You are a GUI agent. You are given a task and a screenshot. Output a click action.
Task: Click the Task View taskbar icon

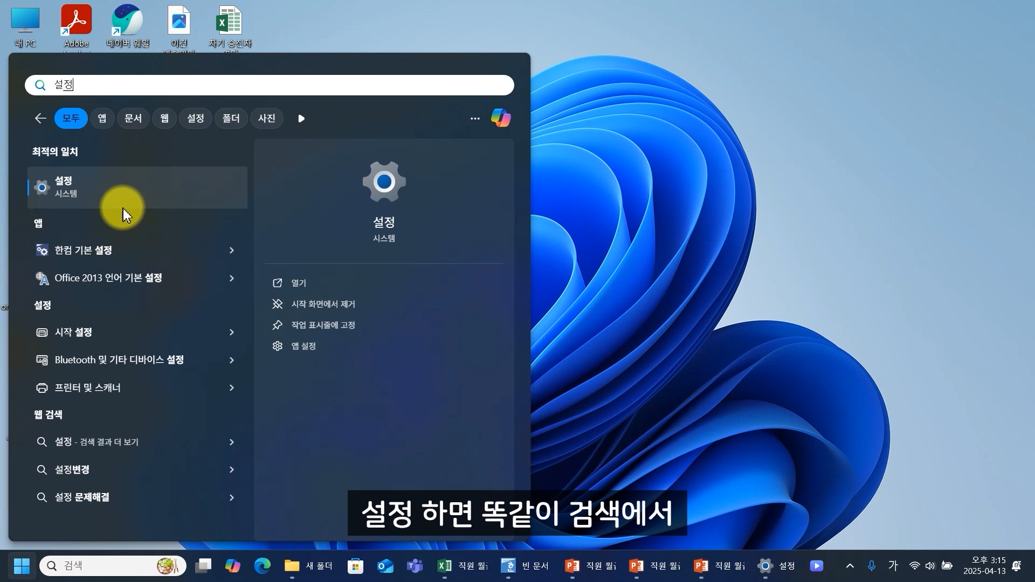(203, 566)
